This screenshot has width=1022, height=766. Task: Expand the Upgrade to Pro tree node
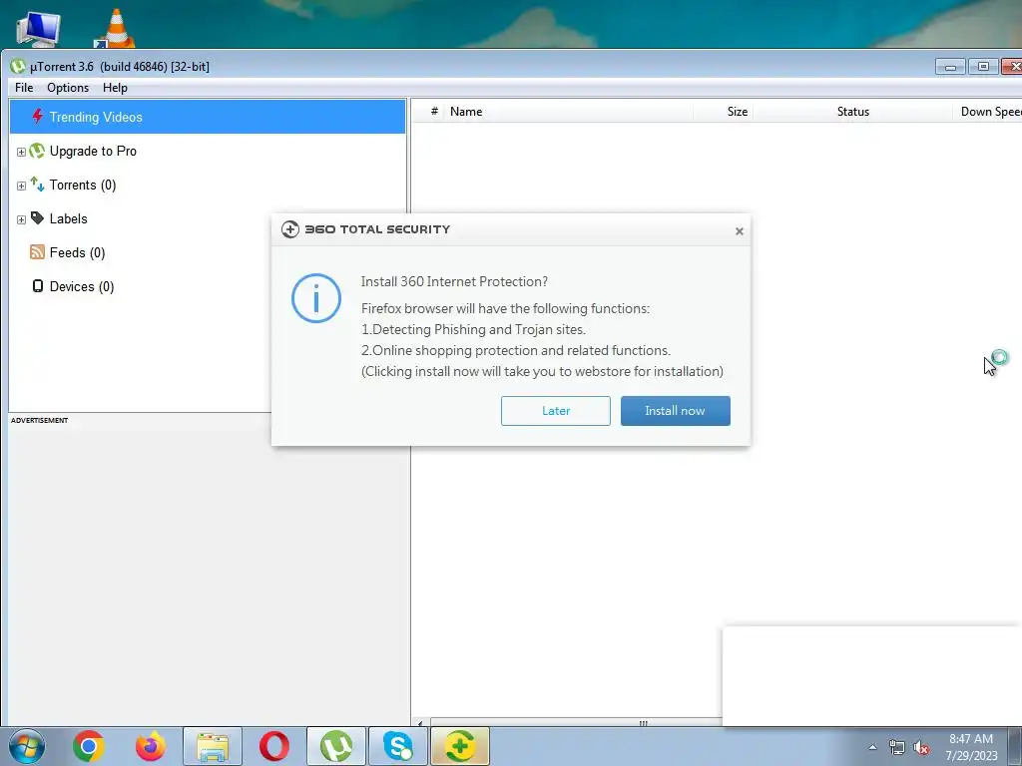click(x=21, y=152)
